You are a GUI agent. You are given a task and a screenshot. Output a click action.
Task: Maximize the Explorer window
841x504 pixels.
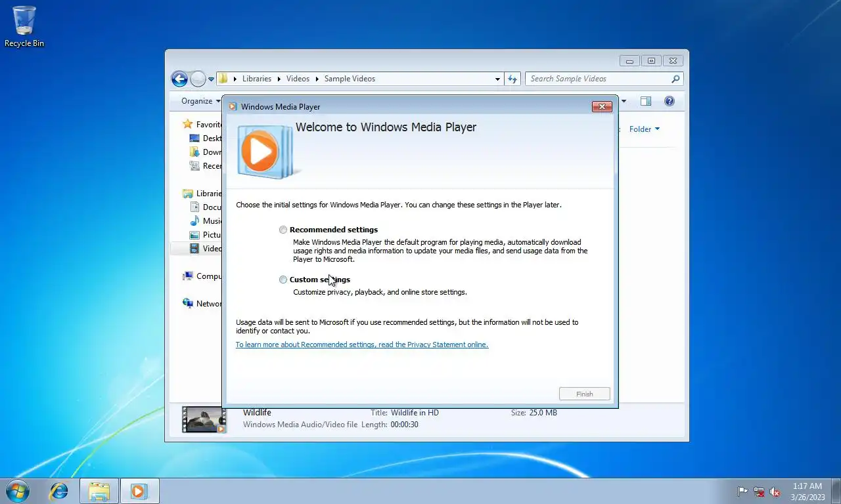pos(651,61)
